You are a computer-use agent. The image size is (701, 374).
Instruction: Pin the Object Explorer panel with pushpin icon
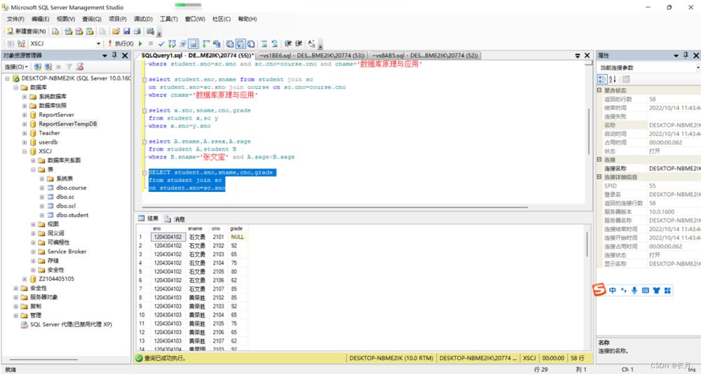coord(114,55)
